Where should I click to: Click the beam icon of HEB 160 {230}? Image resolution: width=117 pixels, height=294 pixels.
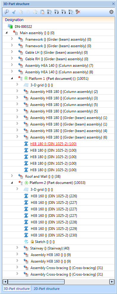click(x=26, y=235)
